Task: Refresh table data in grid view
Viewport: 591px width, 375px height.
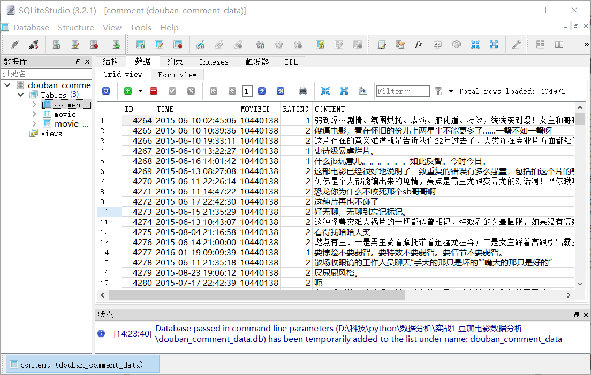Action: tap(107, 91)
